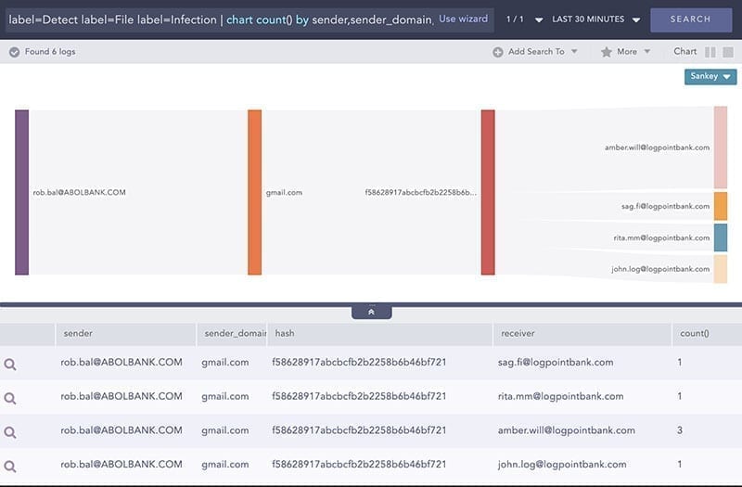Expand the Add Search To dropdown arrow
This screenshot has height=487, width=742.
(x=574, y=51)
